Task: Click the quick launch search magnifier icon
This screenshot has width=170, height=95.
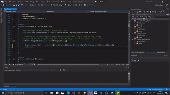Action: pos(96,2)
